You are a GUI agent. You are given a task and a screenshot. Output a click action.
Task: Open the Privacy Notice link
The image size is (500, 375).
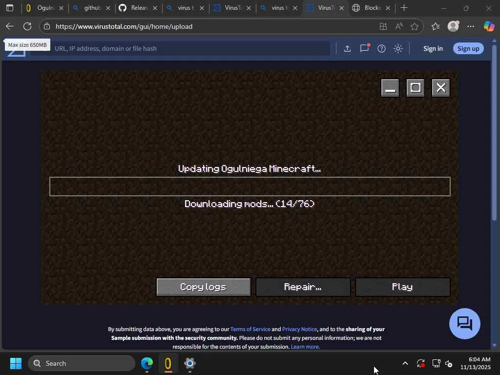point(299,329)
